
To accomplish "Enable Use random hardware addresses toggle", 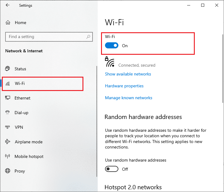I will (112, 169).
